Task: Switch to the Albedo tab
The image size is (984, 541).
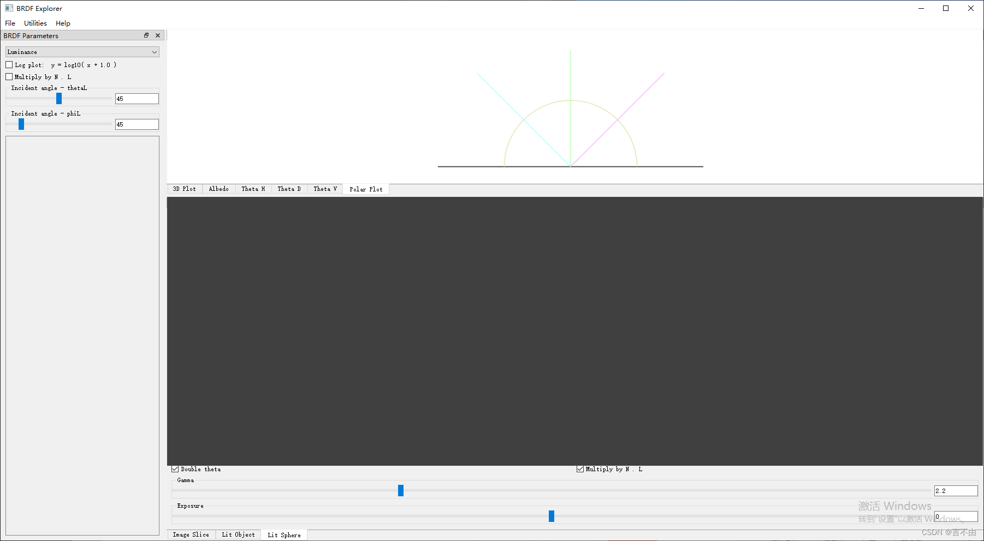Action: point(218,189)
